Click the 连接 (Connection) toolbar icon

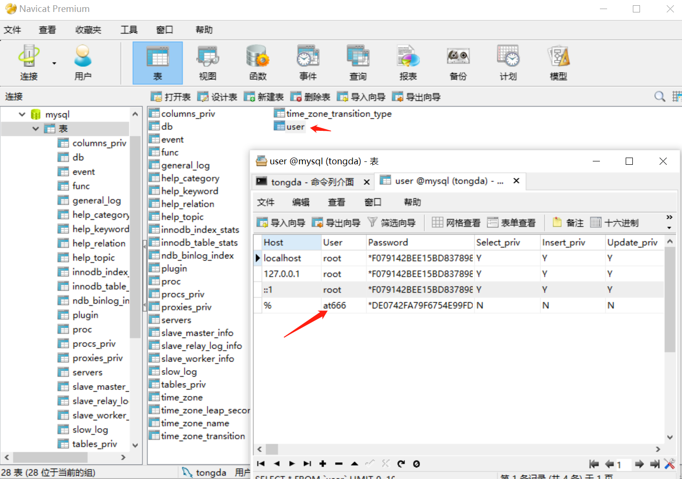point(29,62)
